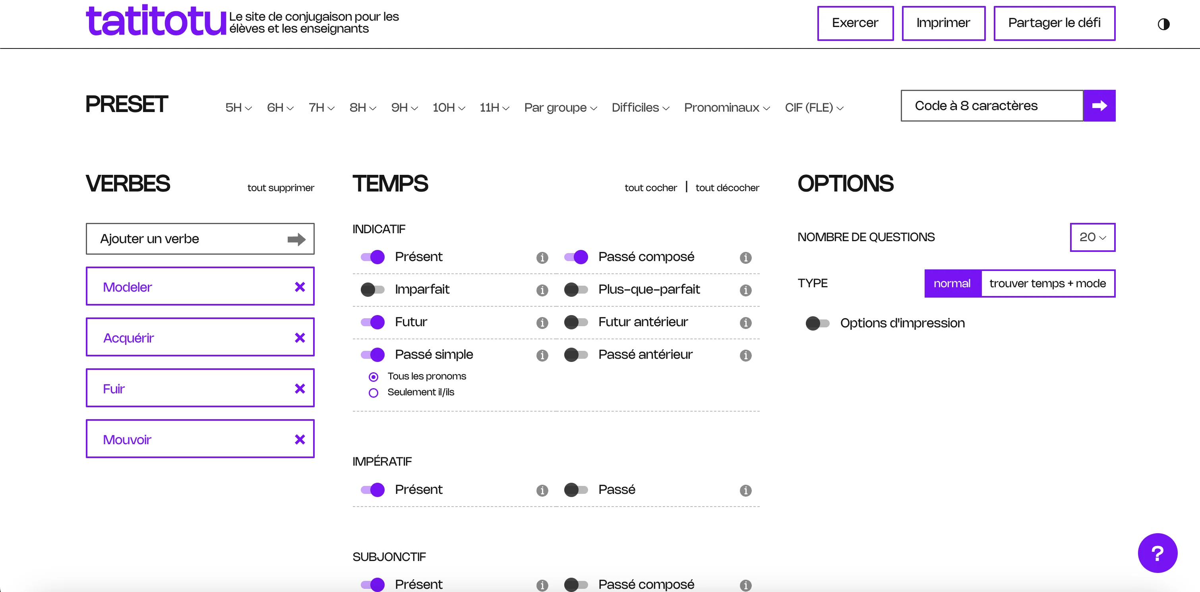This screenshot has width=1200, height=592.
Task: Show info for the Imparfait tense
Action: (x=542, y=290)
